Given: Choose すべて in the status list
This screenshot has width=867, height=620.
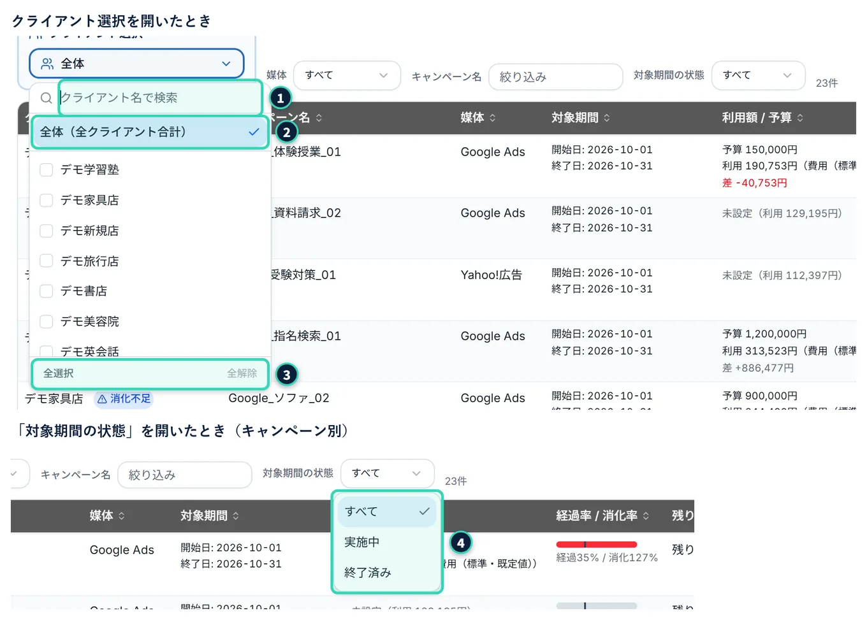Looking at the screenshot, I should click(387, 512).
